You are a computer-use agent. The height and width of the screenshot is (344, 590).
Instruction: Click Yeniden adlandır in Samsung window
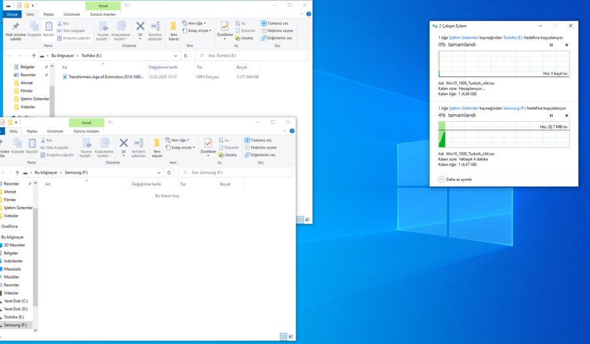coord(138,147)
